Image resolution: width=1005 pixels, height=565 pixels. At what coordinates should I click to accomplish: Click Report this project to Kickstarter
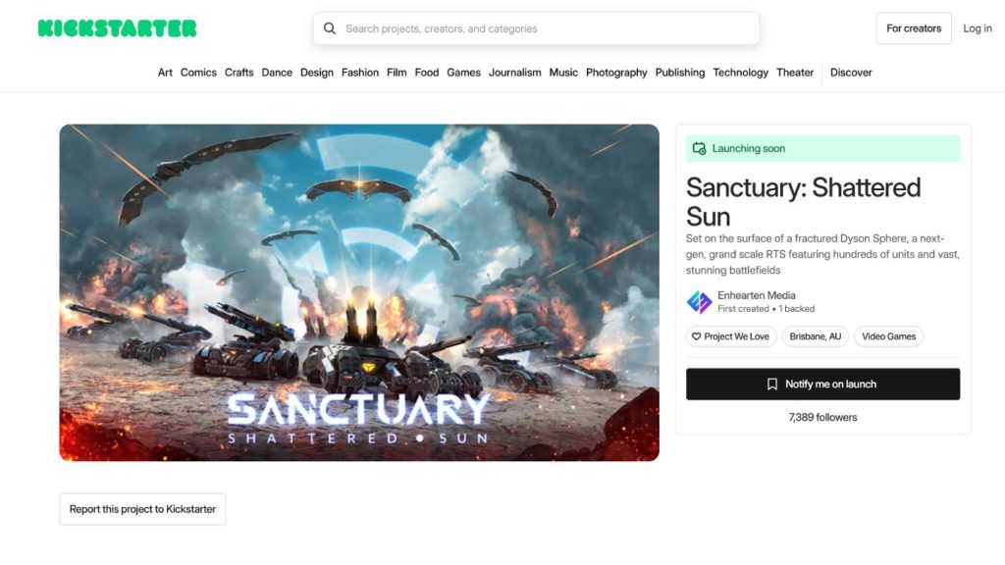(142, 509)
